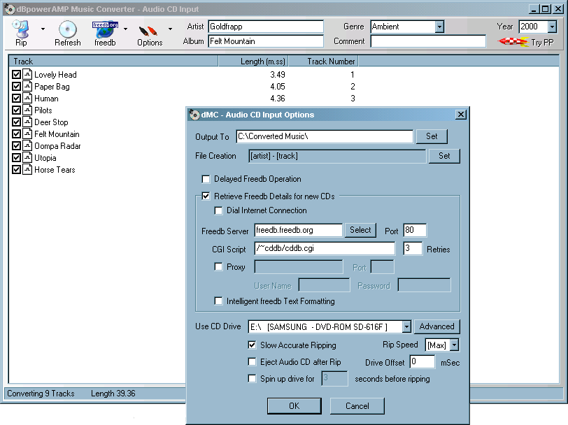
Task: Click the Advanced drive button
Action: pyautogui.click(x=437, y=326)
